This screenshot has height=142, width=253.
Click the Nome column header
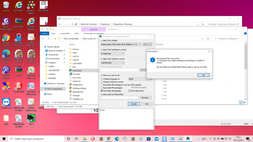pyautogui.click(x=72, y=44)
